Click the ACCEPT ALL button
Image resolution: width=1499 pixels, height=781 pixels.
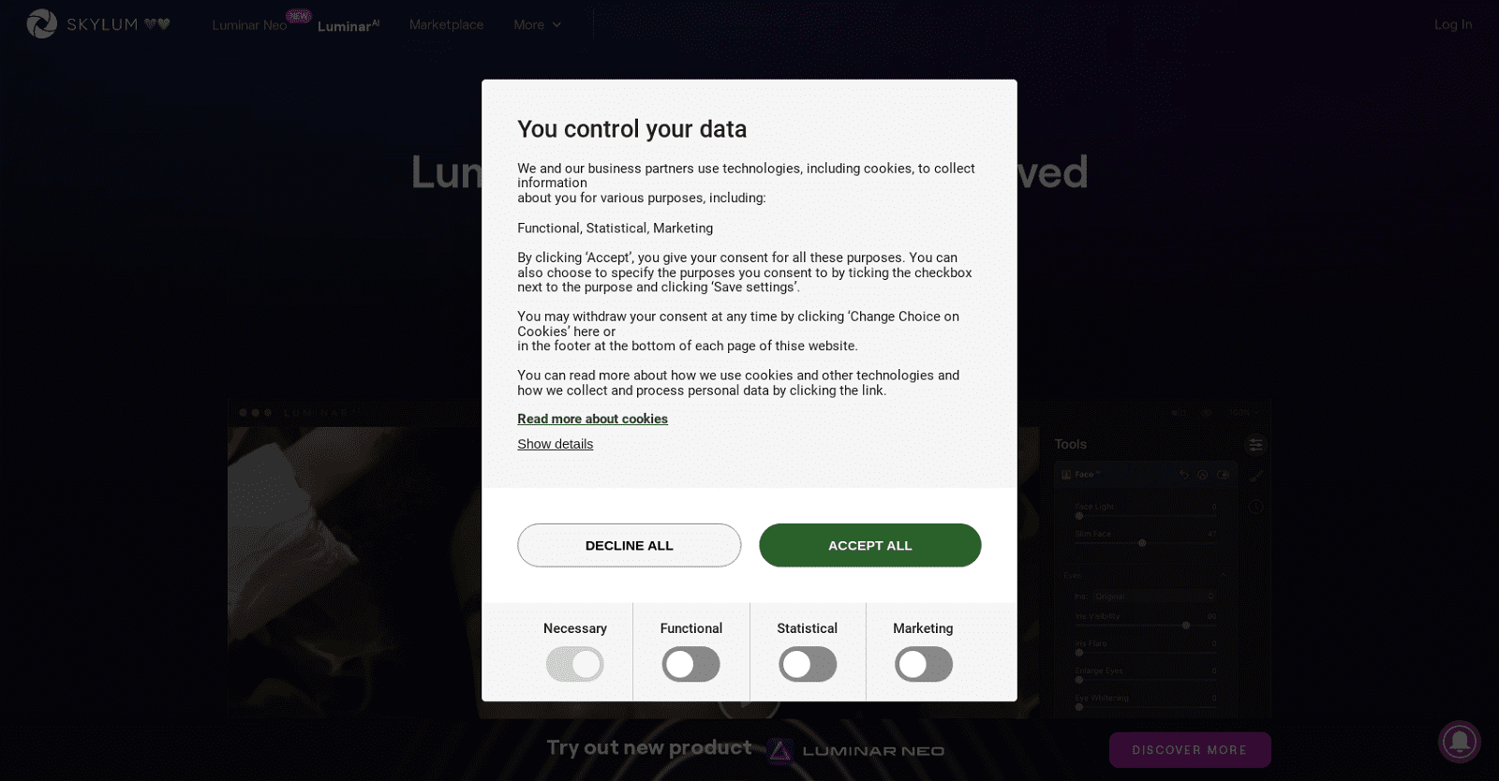[869, 545]
